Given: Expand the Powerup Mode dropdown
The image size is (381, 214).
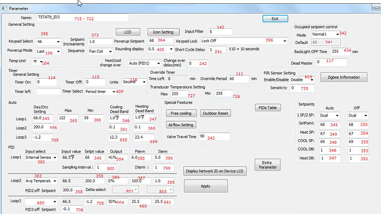Looking at the screenshot, I should pos(48,51).
